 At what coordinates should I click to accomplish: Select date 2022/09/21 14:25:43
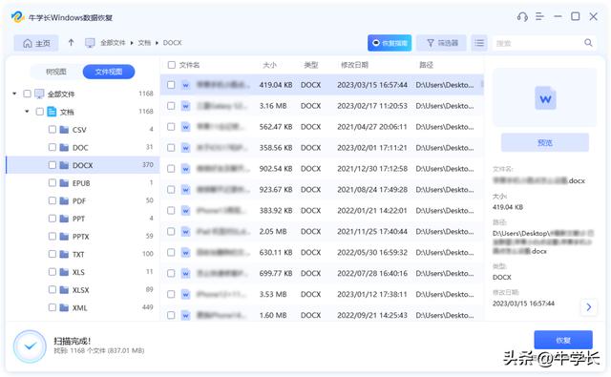point(372,315)
